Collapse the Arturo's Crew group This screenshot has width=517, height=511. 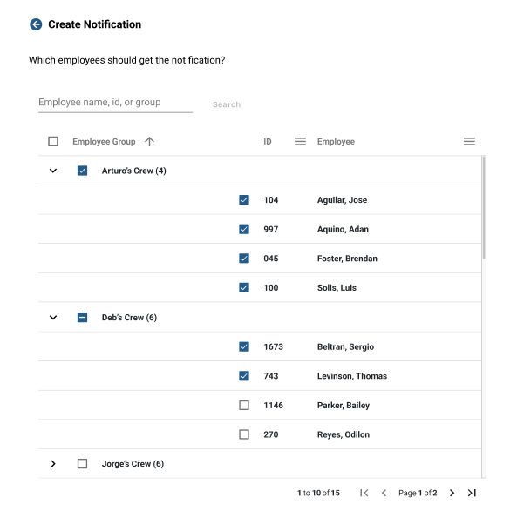(x=53, y=171)
